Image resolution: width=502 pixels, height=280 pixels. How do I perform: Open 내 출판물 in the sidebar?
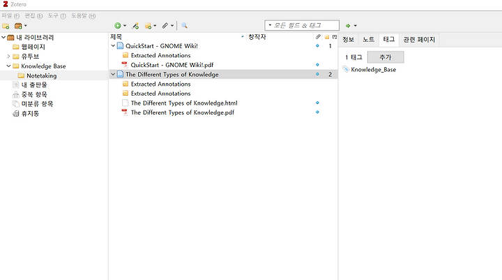point(34,85)
